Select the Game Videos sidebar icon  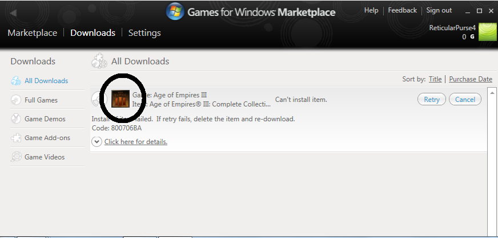coord(16,157)
